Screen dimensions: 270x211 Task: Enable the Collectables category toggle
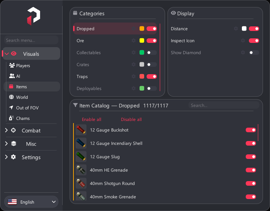152,52
